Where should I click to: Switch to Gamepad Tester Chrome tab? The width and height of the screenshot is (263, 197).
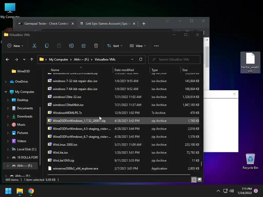coord(46,24)
